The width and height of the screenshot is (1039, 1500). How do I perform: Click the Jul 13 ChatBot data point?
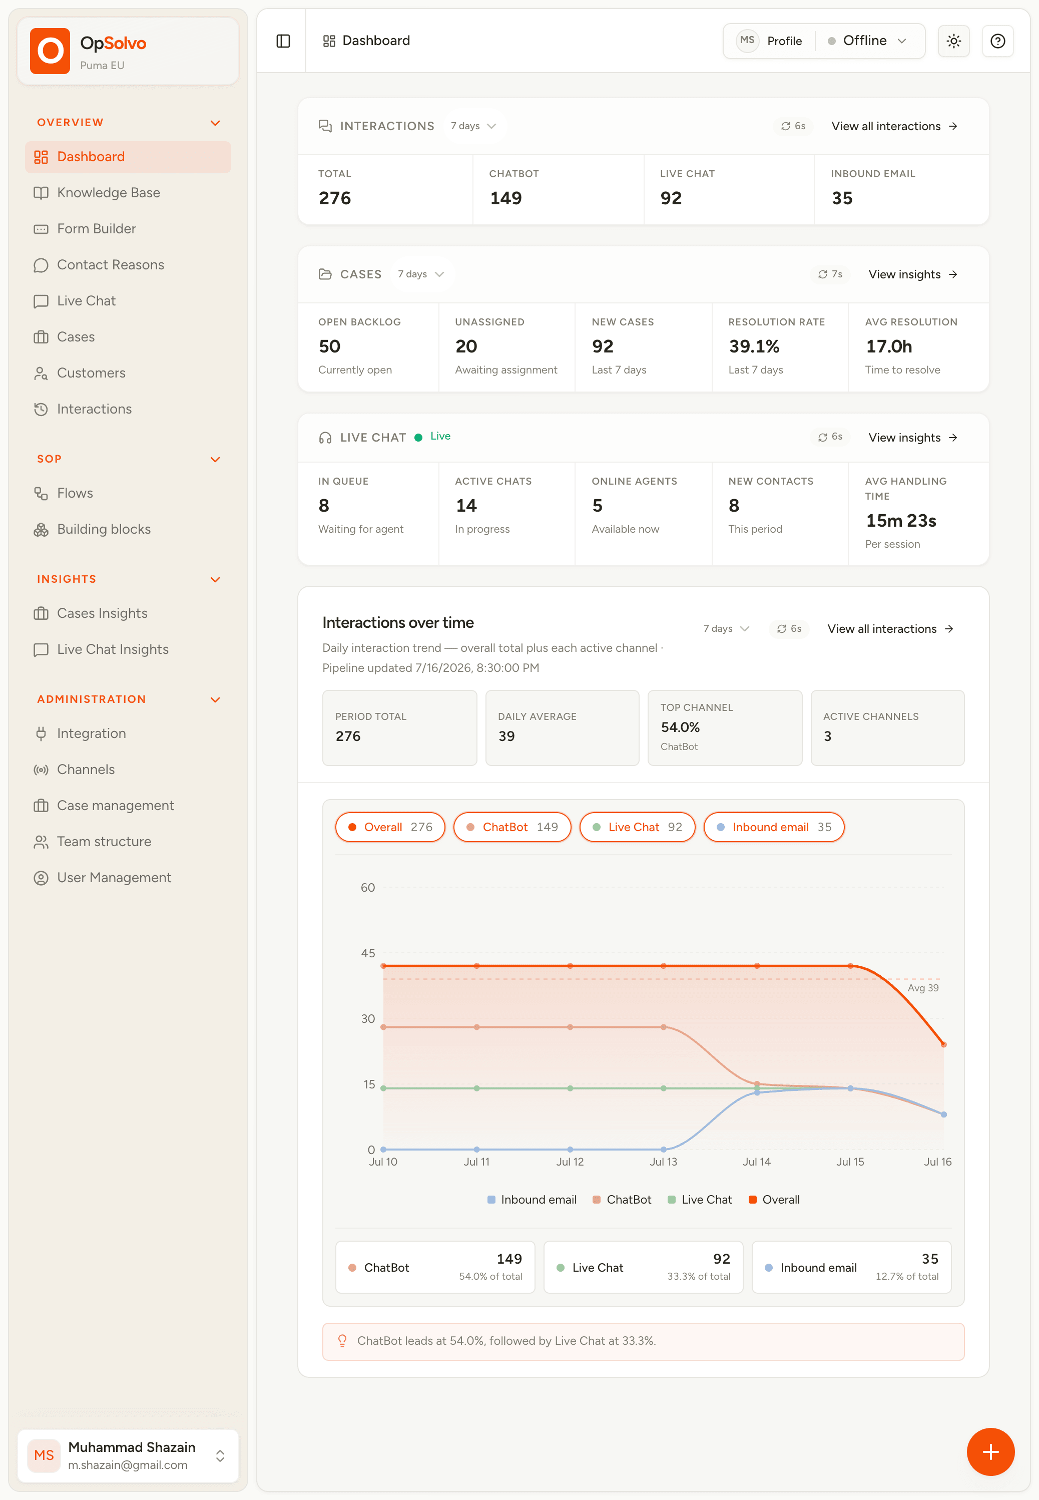click(x=663, y=1027)
